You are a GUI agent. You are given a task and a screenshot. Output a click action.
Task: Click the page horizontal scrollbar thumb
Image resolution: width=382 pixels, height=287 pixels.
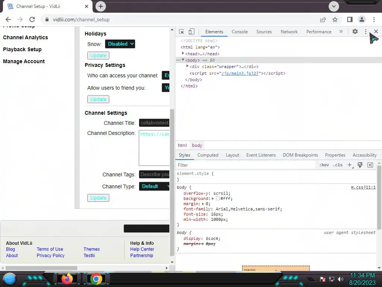[x=41, y=268]
